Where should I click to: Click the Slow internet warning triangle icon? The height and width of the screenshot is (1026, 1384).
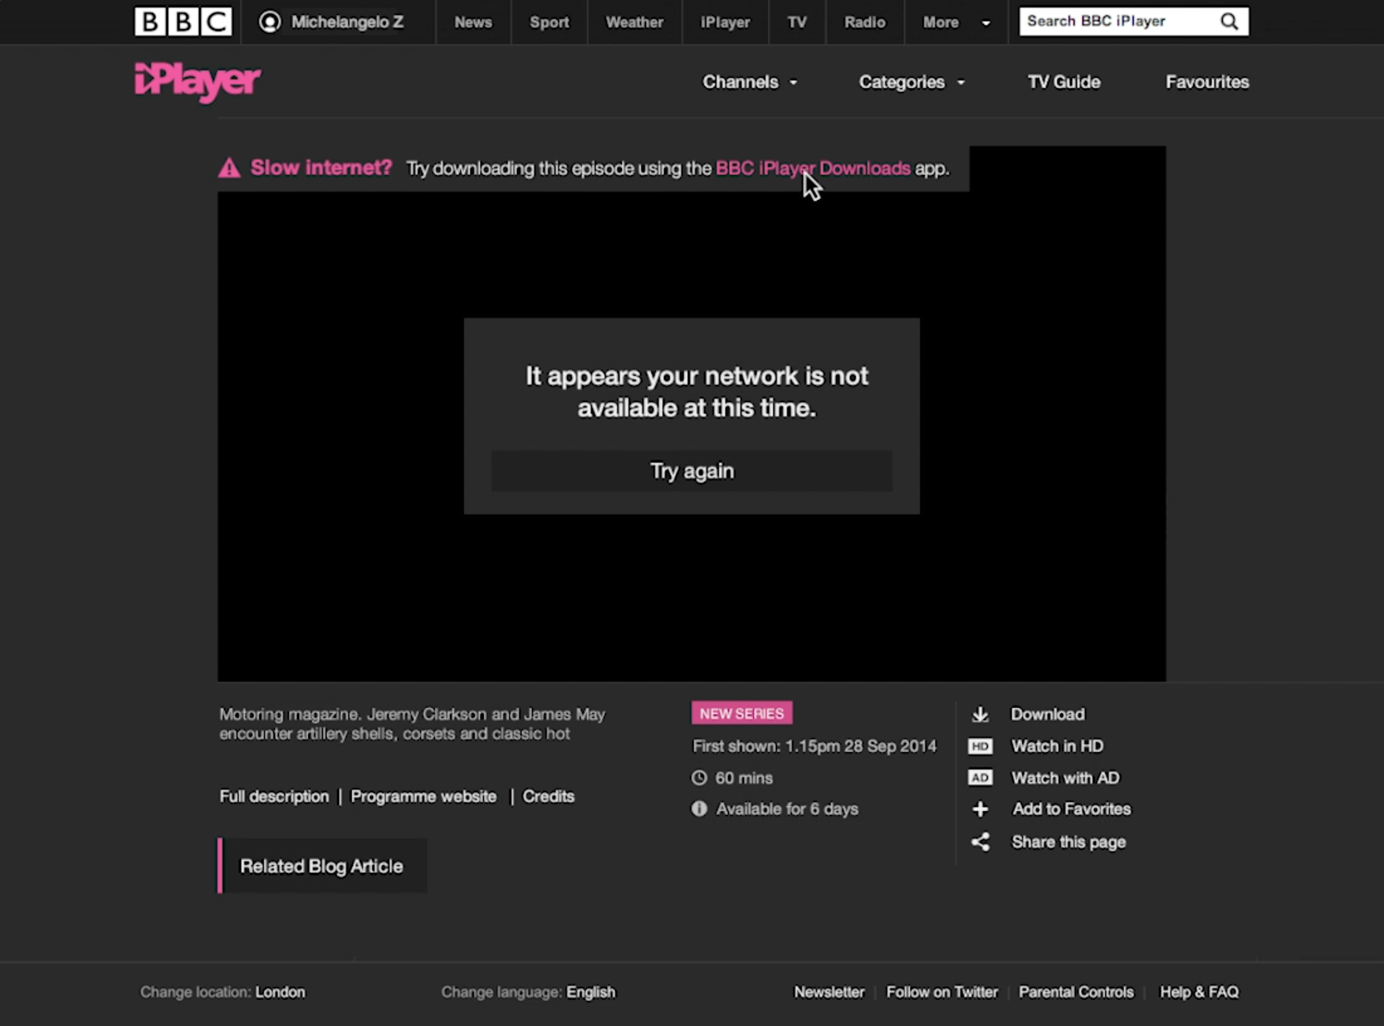(x=229, y=168)
